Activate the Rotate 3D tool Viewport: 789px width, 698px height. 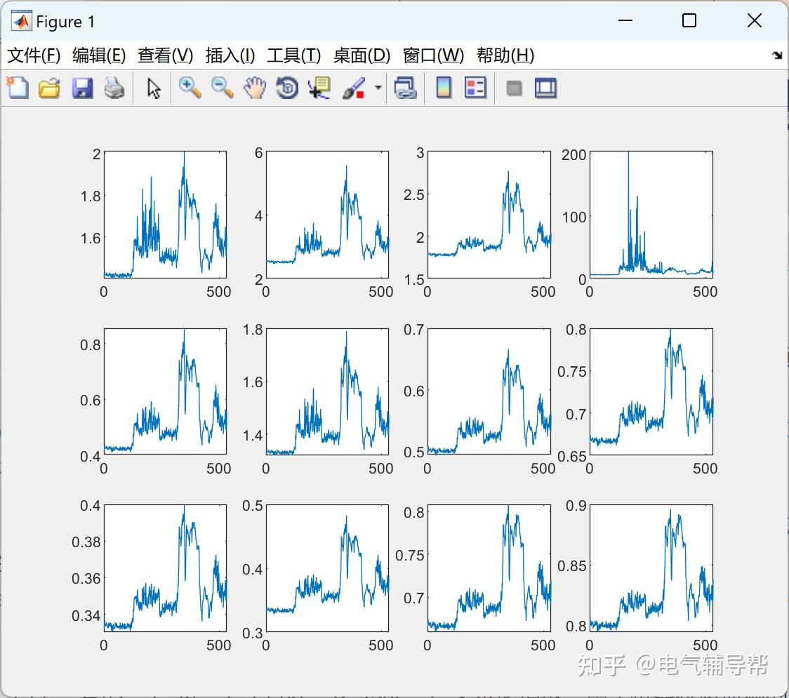pyautogui.click(x=287, y=88)
